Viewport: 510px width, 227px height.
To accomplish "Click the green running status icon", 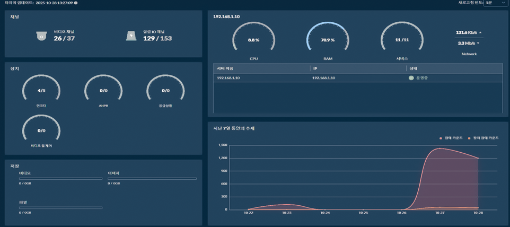I will [x=411, y=78].
